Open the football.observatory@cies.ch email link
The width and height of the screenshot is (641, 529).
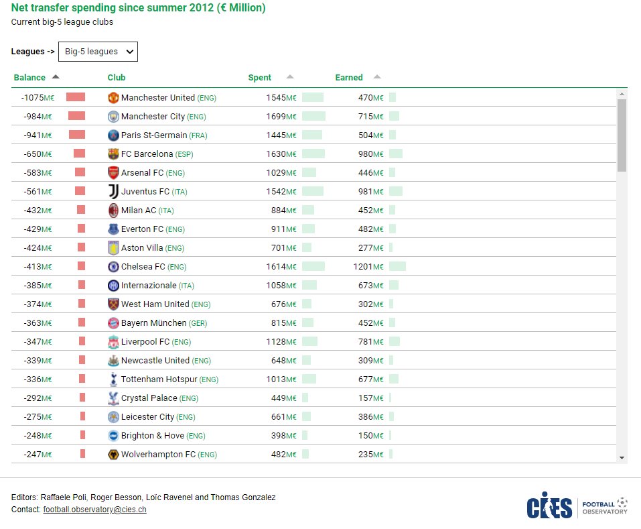(95, 510)
